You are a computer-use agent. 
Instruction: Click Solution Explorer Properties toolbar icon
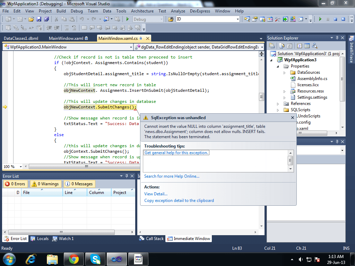[x=272, y=46]
